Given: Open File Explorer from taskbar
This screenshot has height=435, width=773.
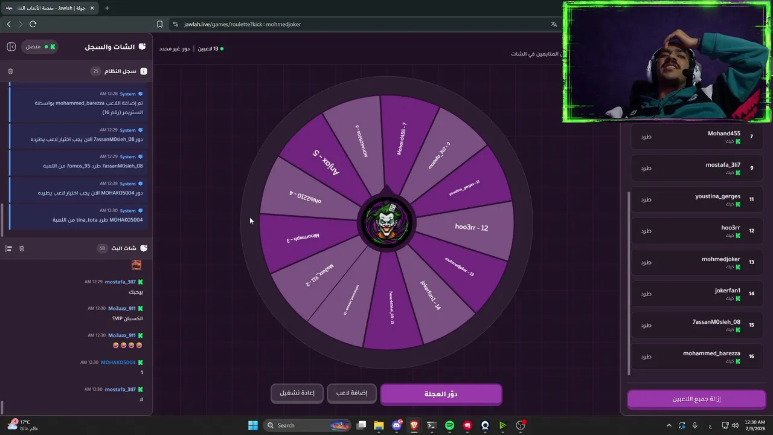Looking at the screenshot, I should point(379,425).
